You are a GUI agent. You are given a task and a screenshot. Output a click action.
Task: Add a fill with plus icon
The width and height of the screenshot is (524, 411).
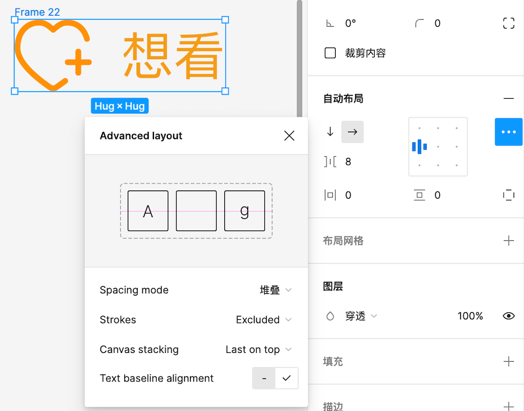508,361
